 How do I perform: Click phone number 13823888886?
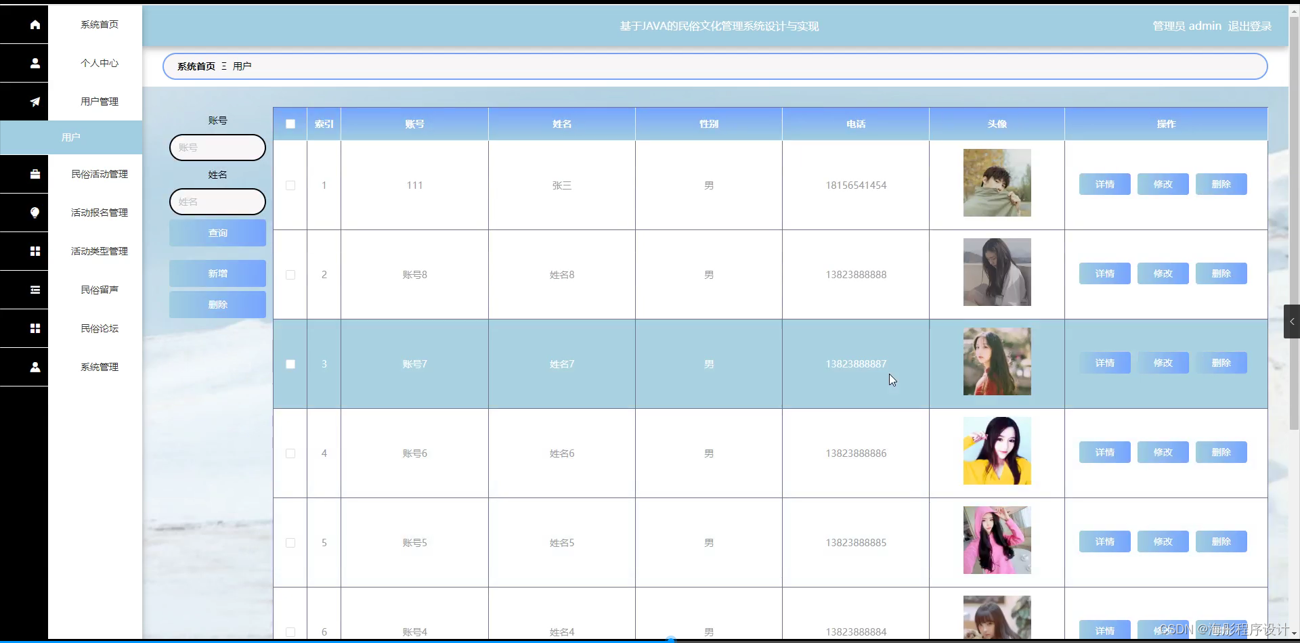(x=856, y=453)
